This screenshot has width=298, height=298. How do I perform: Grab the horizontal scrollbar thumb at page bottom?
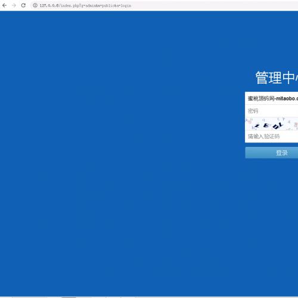(x=69, y=297)
